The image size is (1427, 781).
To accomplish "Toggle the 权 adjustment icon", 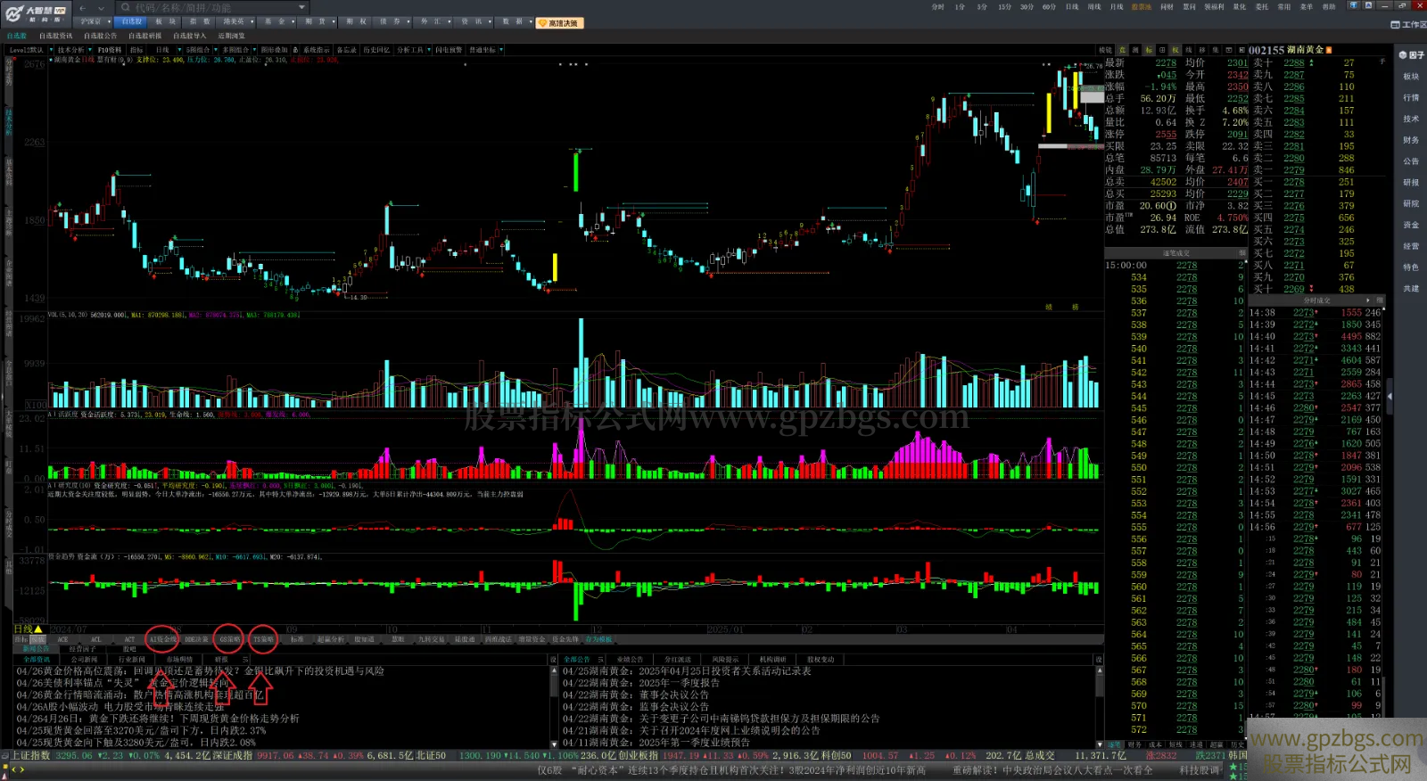I will coord(1175,50).
